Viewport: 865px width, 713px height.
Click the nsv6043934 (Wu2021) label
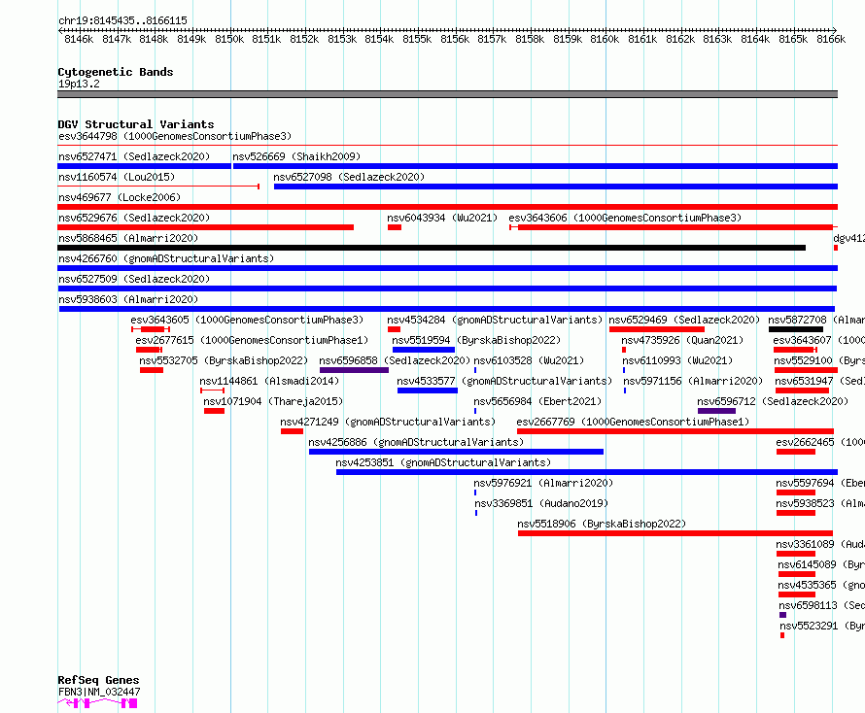pyautogui.click(x=442, y=218)
